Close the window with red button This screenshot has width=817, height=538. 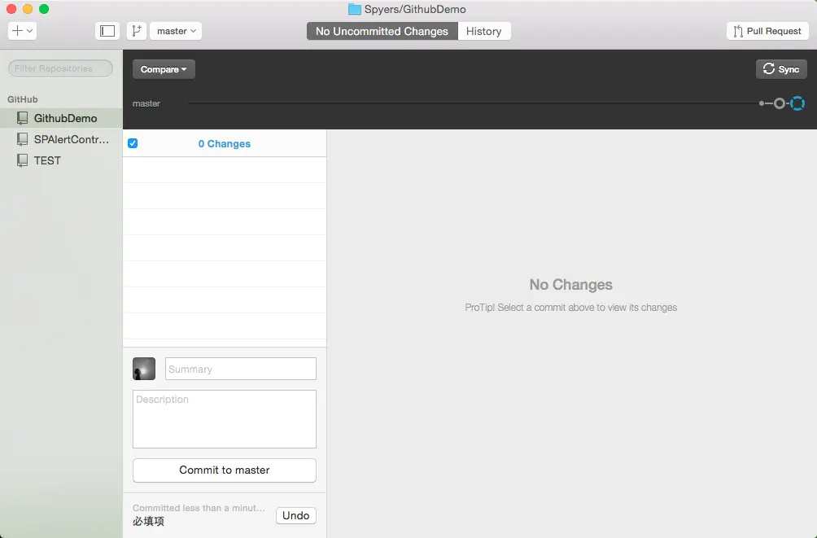(x=11, y=9)
